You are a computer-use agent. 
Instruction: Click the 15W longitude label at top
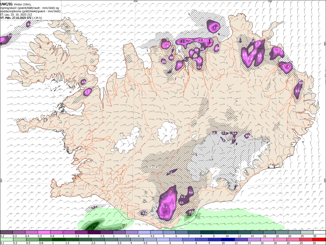tap(270, 1)
